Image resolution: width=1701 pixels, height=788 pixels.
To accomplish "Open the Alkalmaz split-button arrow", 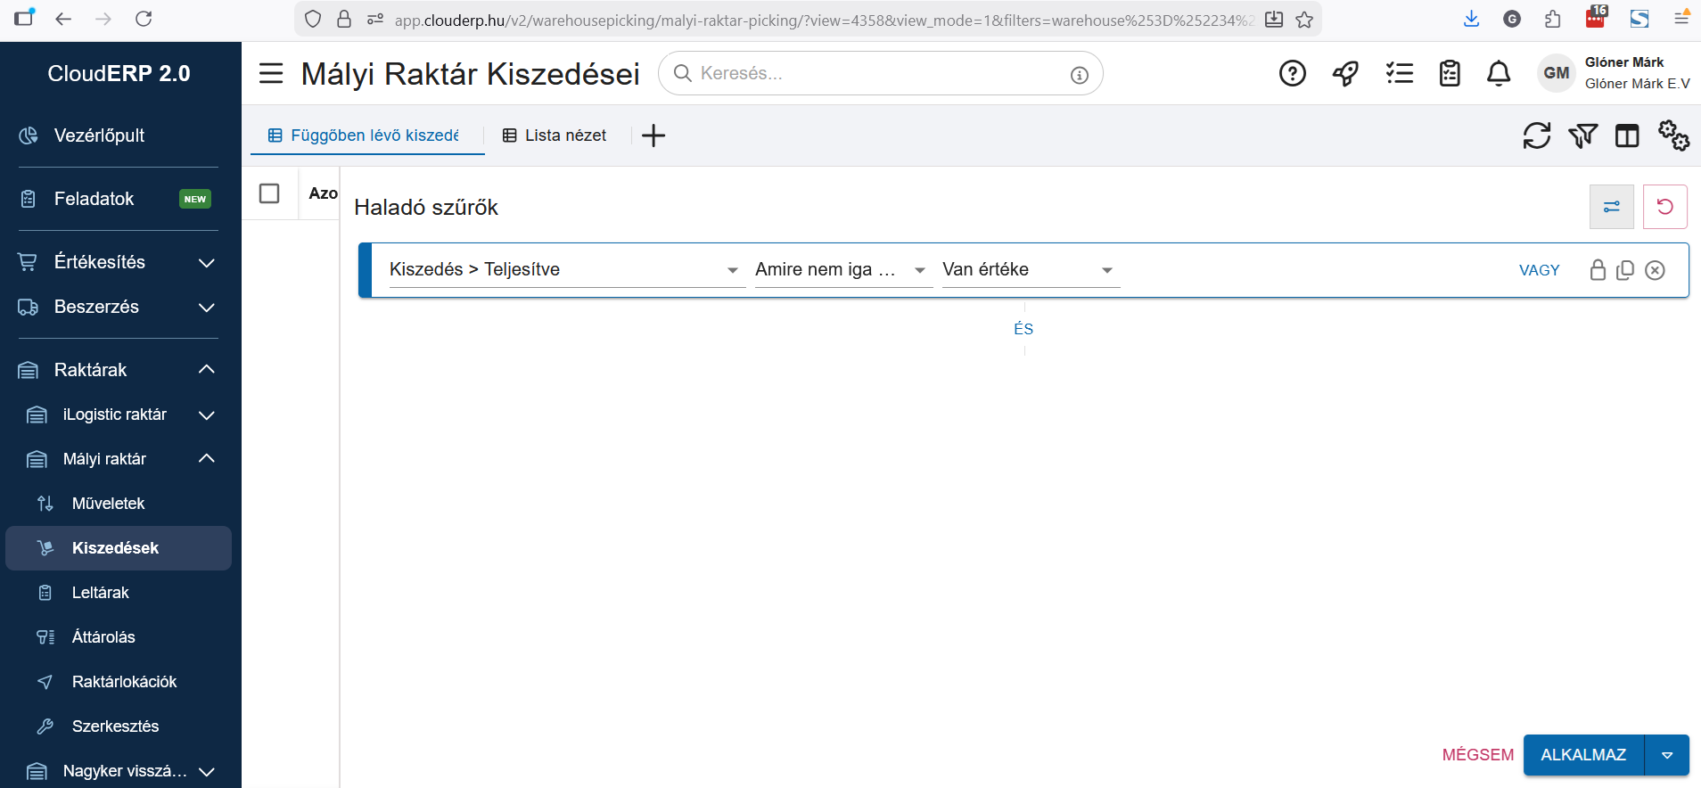I will (1667, 755).
